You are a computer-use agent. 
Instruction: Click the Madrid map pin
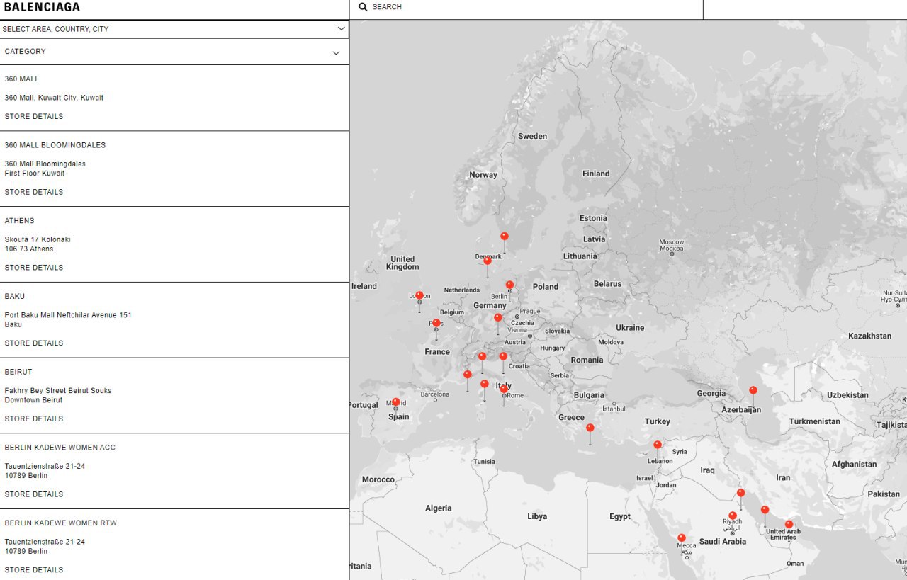click(395, 402)
